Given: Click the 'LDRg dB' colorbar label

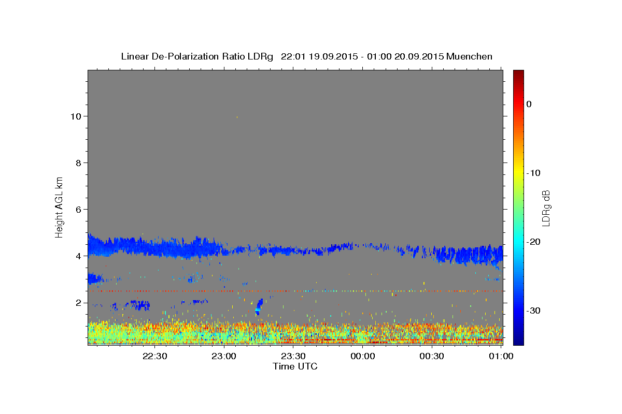Looking at the screenshot, I should pos(546,208).
